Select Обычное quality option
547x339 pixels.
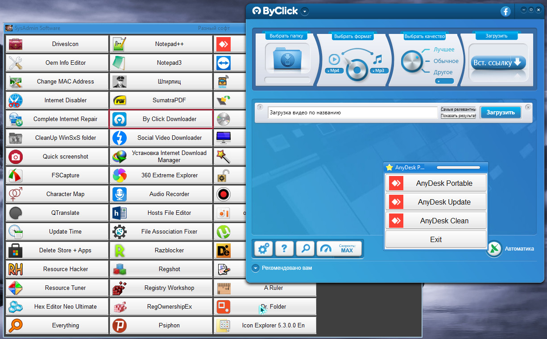pyautogui.click(x=446, y=61)
